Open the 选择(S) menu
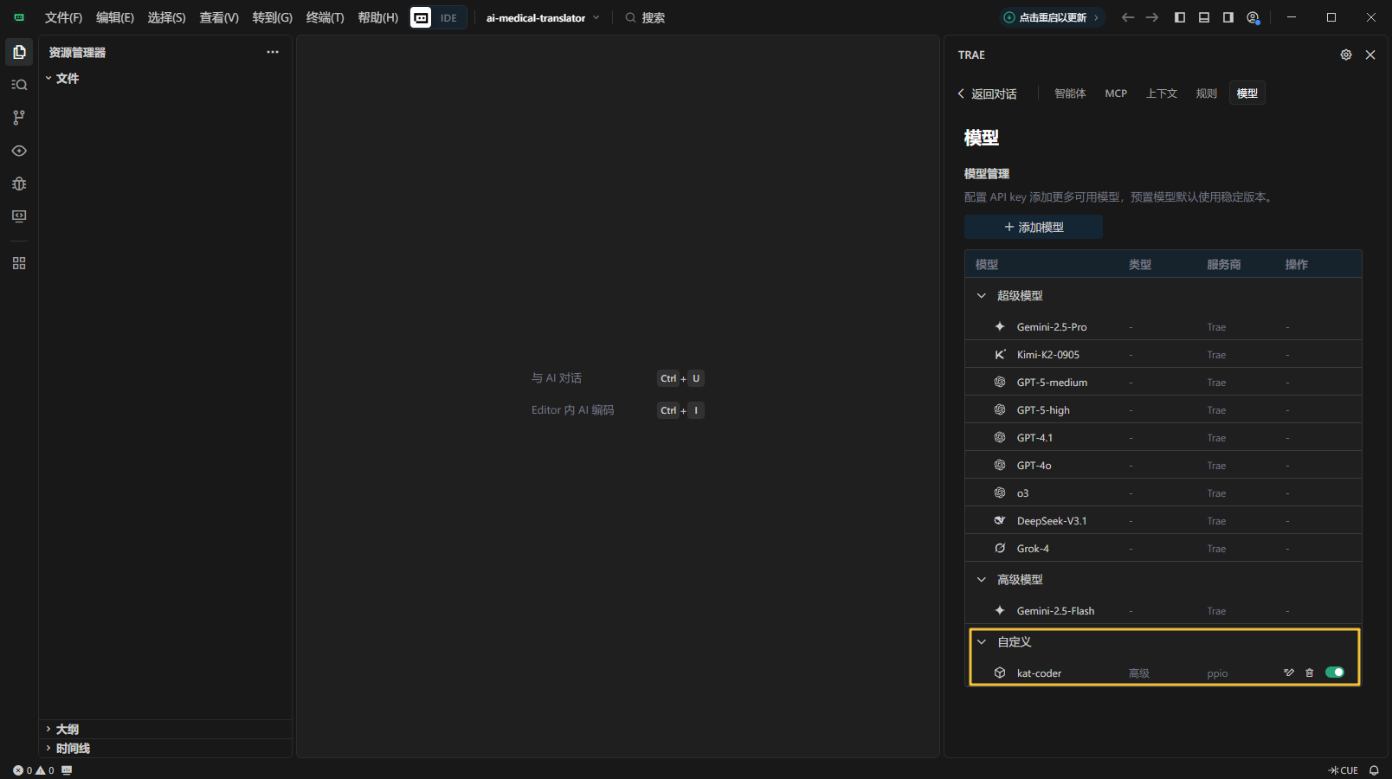This screenshot has width=1392, height=779. tap(166, 17)
